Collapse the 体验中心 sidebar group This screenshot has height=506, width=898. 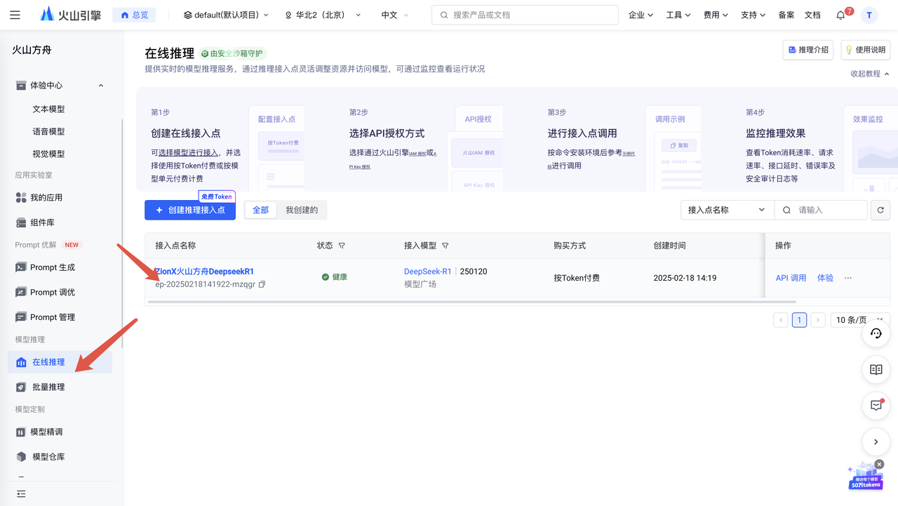101,86
